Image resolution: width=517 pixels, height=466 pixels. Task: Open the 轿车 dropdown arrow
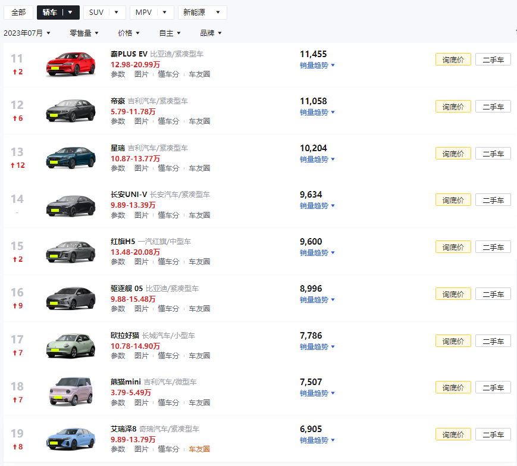pyautogui.click(x=70, y=12)
